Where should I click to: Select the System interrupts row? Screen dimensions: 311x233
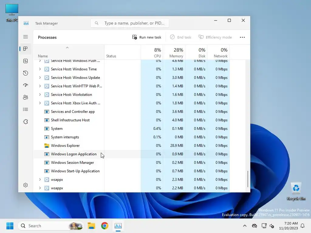(x=131, y=137)
